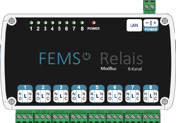The image size is (176, 123).
Task: Click the top-left housing screw
Action: (12, 21)
